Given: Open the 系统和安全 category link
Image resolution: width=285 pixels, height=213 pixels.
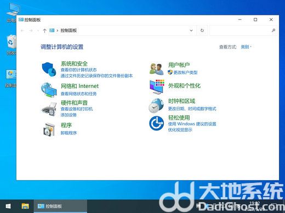Looking at the screenshot, I should (74, 64).
